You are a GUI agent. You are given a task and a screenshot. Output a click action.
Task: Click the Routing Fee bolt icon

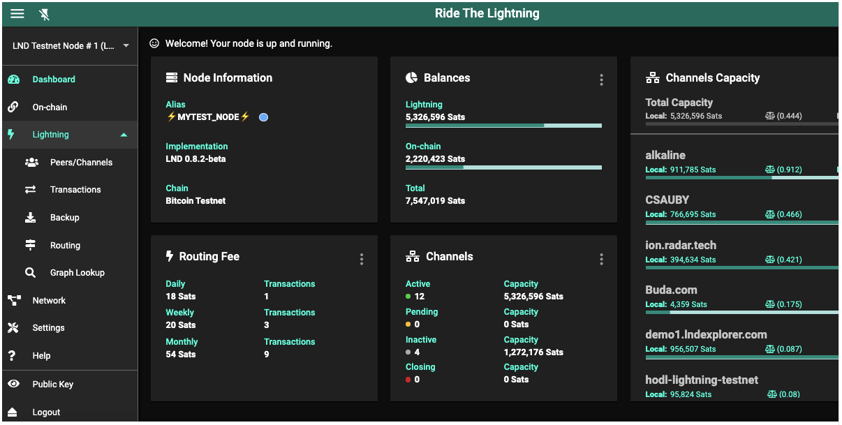tap(169, 256)
